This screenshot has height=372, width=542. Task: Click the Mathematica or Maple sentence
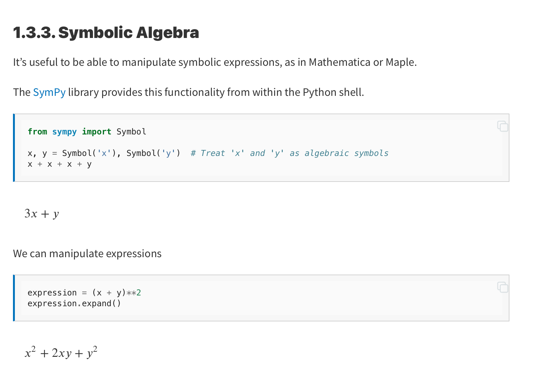pos(215,62)
